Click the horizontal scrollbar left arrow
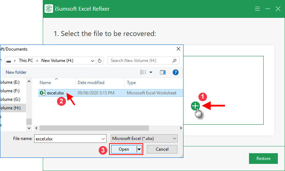Screen dimensions: 285x171 (x=36, y=128)
